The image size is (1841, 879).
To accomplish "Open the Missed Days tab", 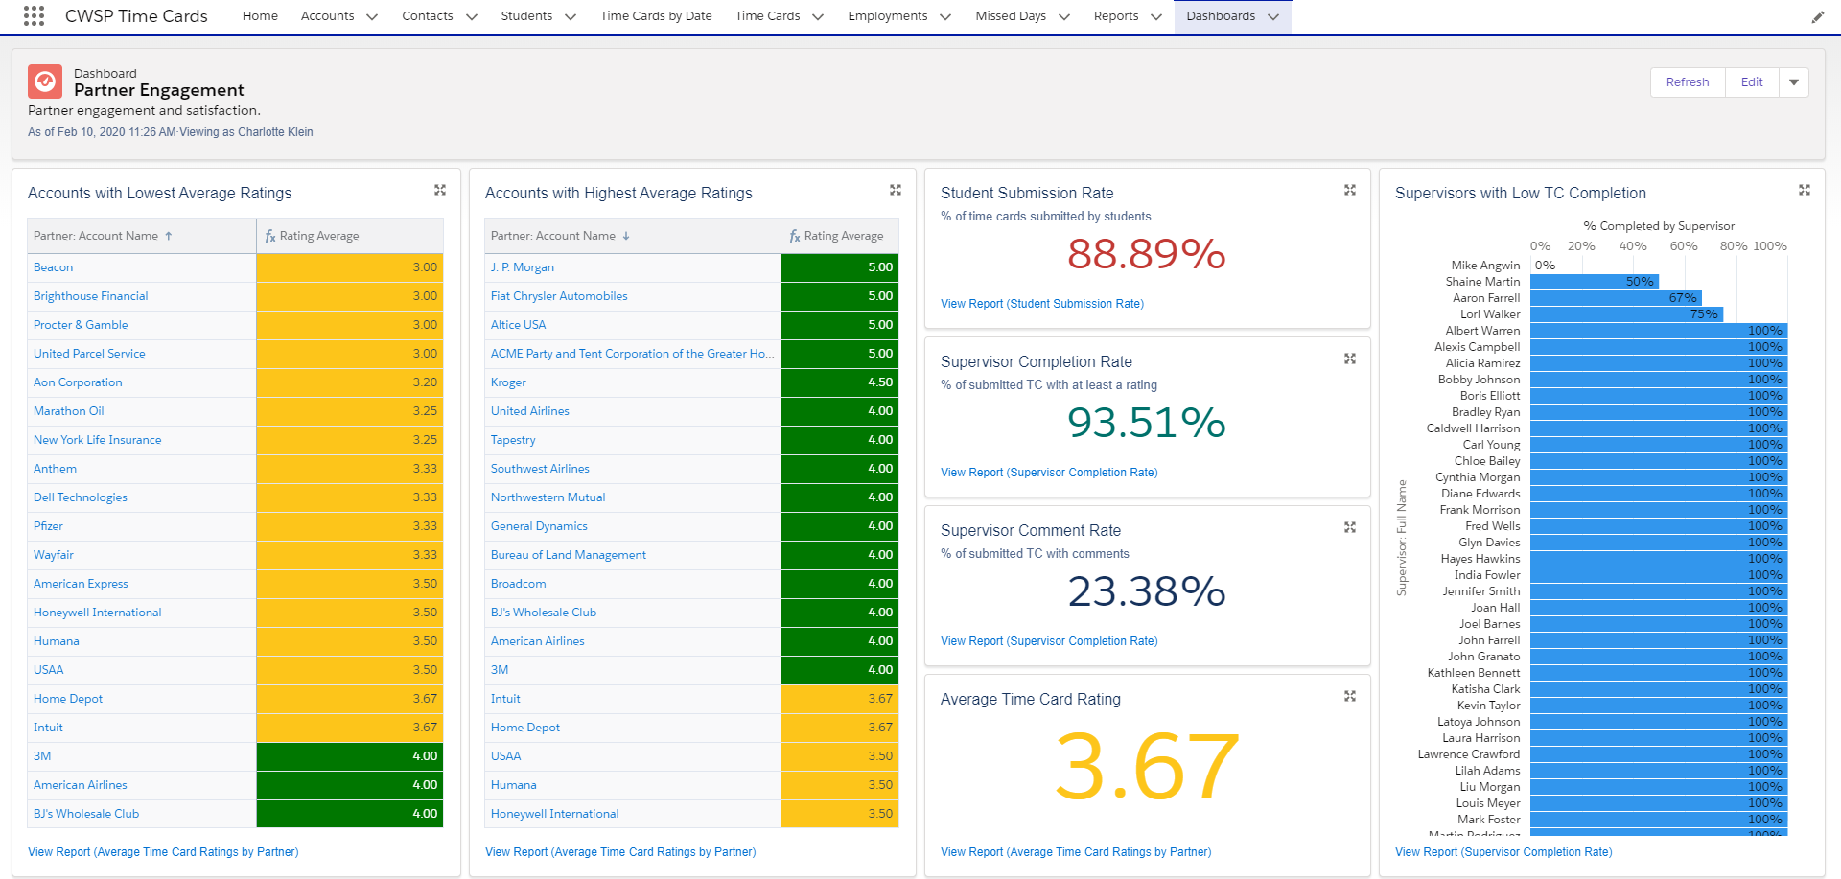I will 1011,16.
